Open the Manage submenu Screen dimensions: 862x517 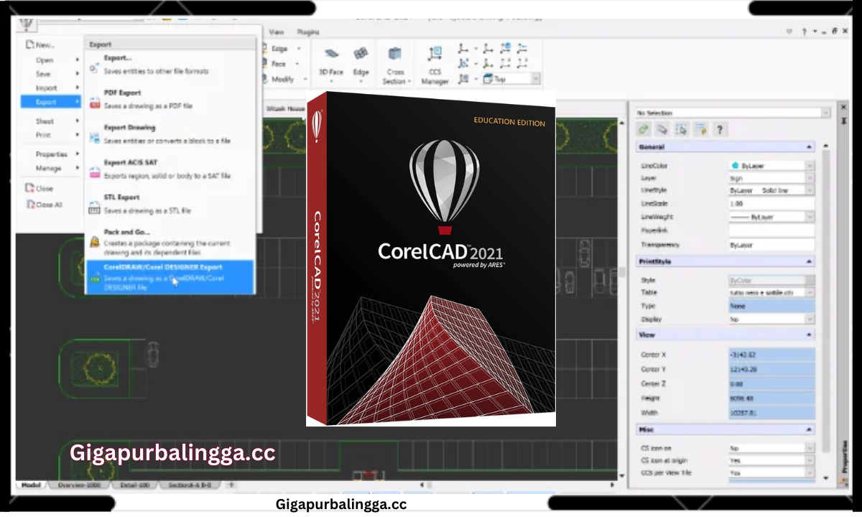[50, 168]
